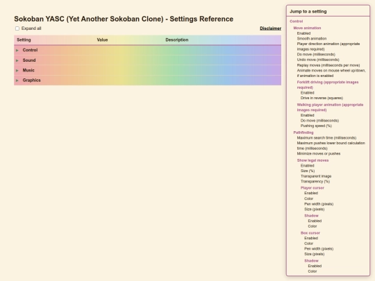The height and width of the screenshot is (281, 375).
Task: Go to Color in Player cursor Shadow
Action: 312,226
